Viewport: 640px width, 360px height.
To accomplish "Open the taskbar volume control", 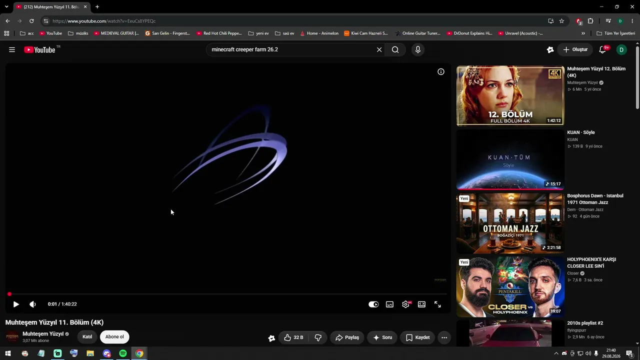I will [x=588, y=353].
